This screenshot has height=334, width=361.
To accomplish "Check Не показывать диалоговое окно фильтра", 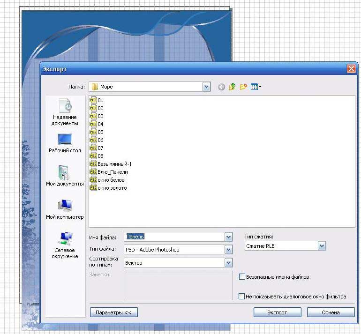I will coord(241,296).
